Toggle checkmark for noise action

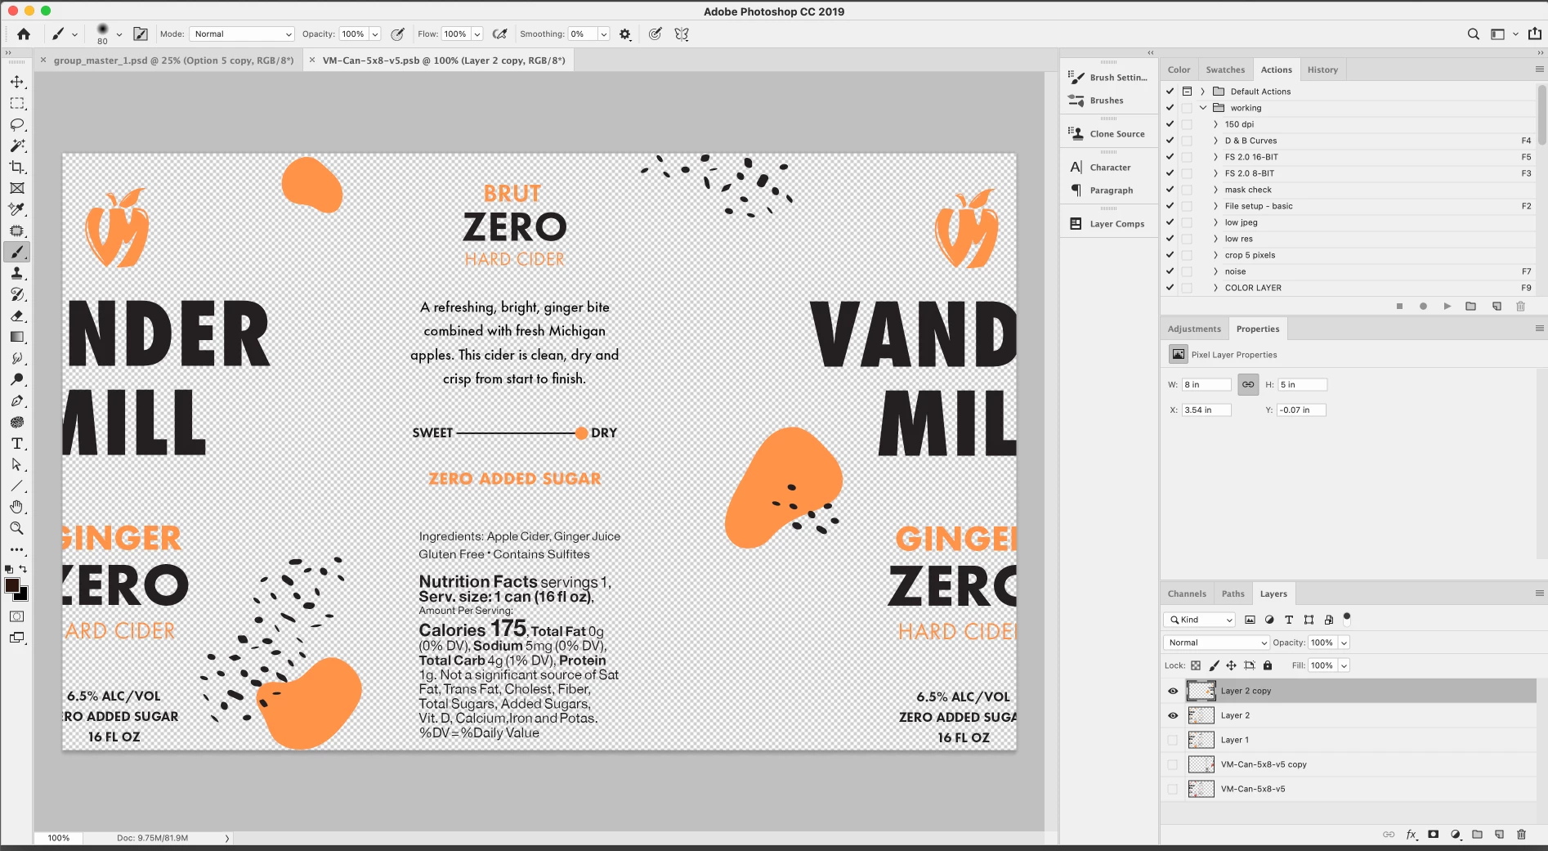click(x=1170, y=271)
